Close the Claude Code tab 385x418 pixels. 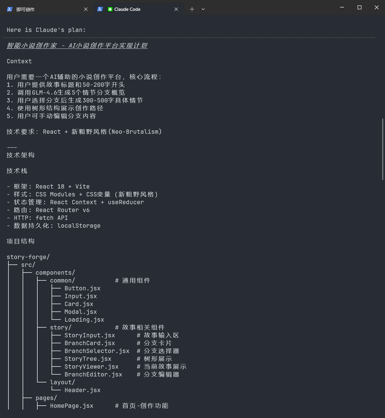coord(176,9)
